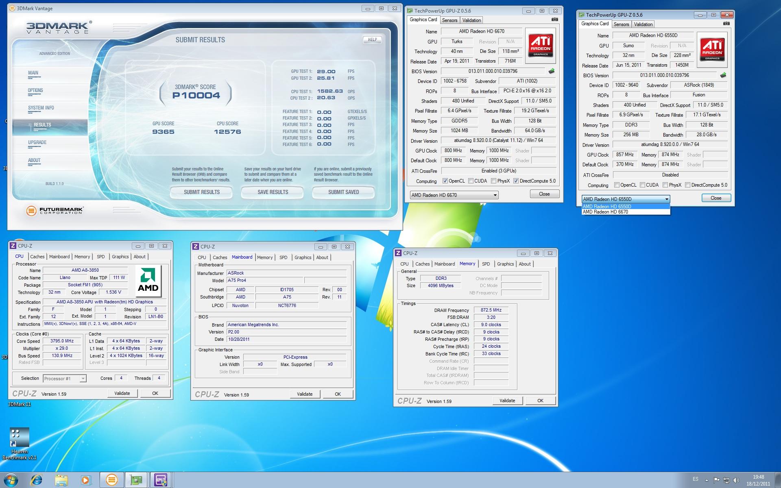Viewport: 781px width, 488px height.
Task: Select AMD Radeon HD 6670 from dropdown list
Action: (626, 212)
